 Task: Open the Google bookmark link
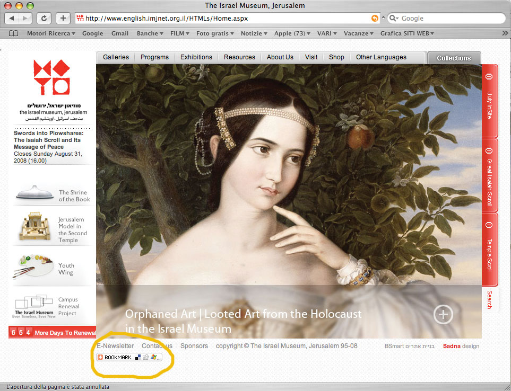[x=92, y=33]
